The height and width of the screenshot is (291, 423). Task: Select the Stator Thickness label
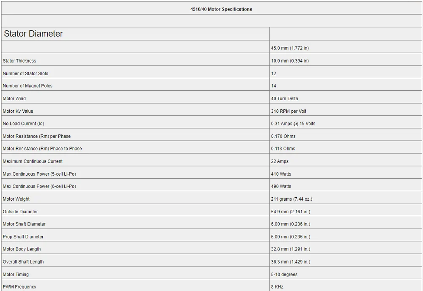click(19, 61)
